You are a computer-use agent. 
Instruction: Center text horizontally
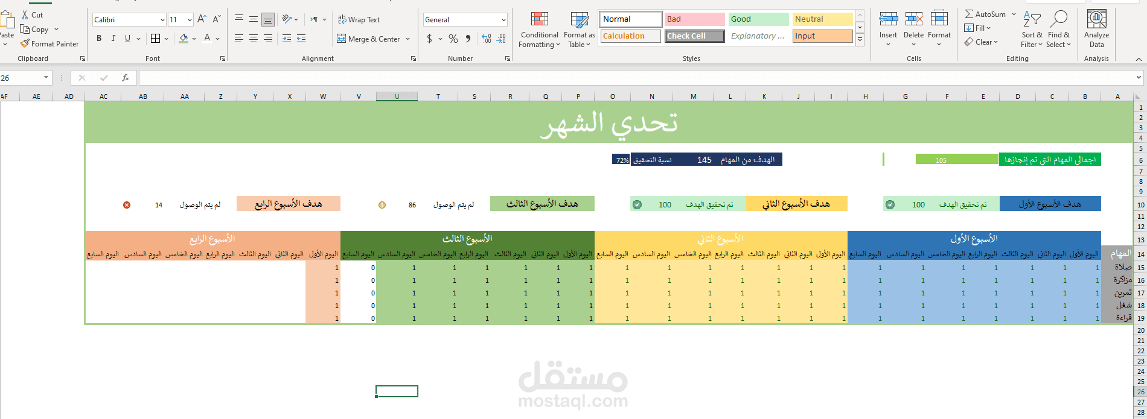tap(254, 38)
